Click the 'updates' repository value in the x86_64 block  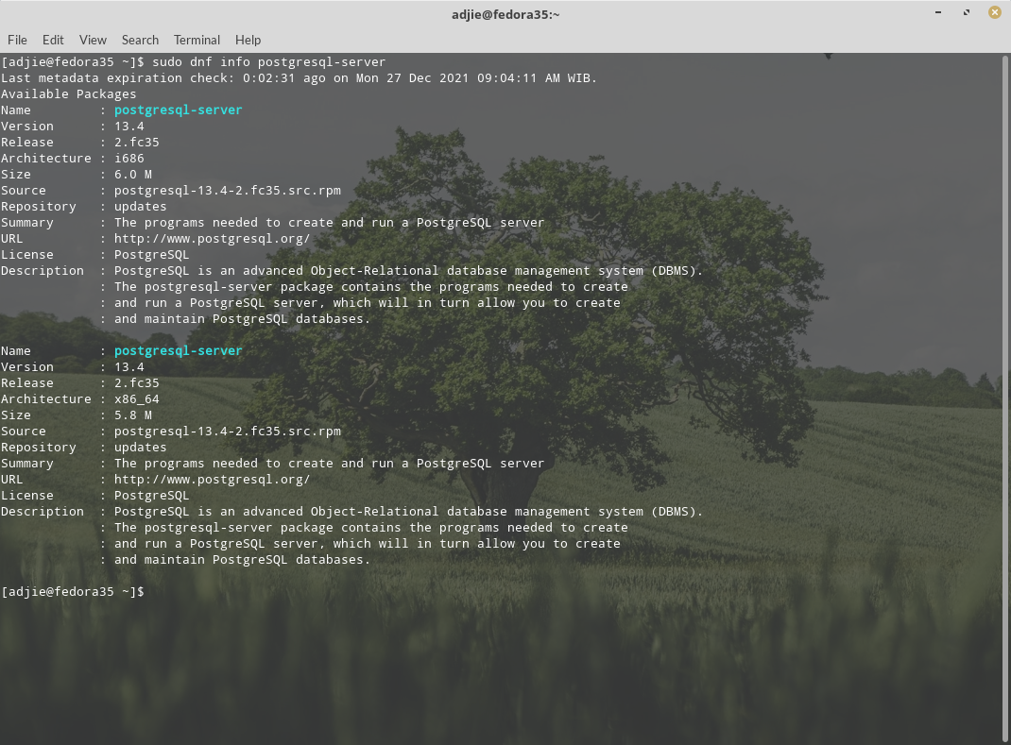pos(140,448)
